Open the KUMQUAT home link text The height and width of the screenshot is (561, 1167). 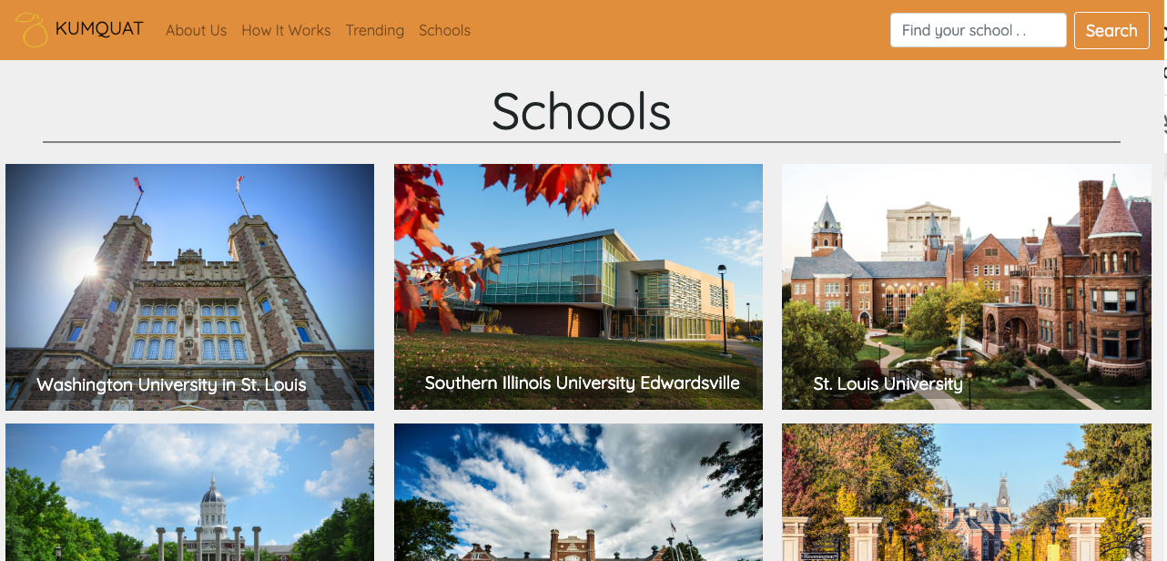coord(99,29)
